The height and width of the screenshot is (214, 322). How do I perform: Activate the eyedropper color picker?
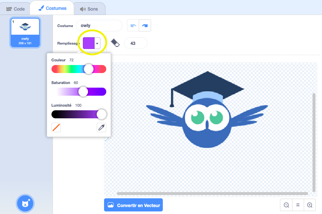(x=101, y=127)
